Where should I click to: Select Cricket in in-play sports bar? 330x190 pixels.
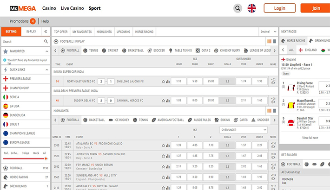pyautogui.click(x=110, y=51)
